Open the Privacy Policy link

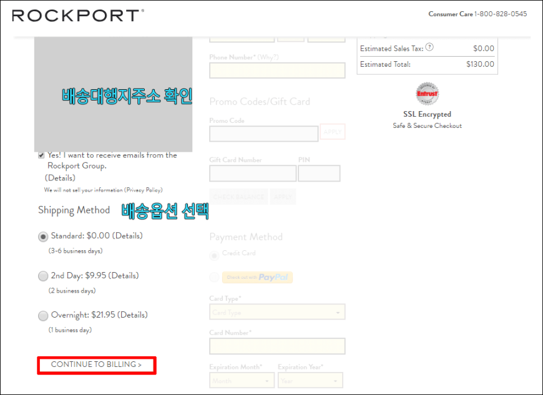144,190
